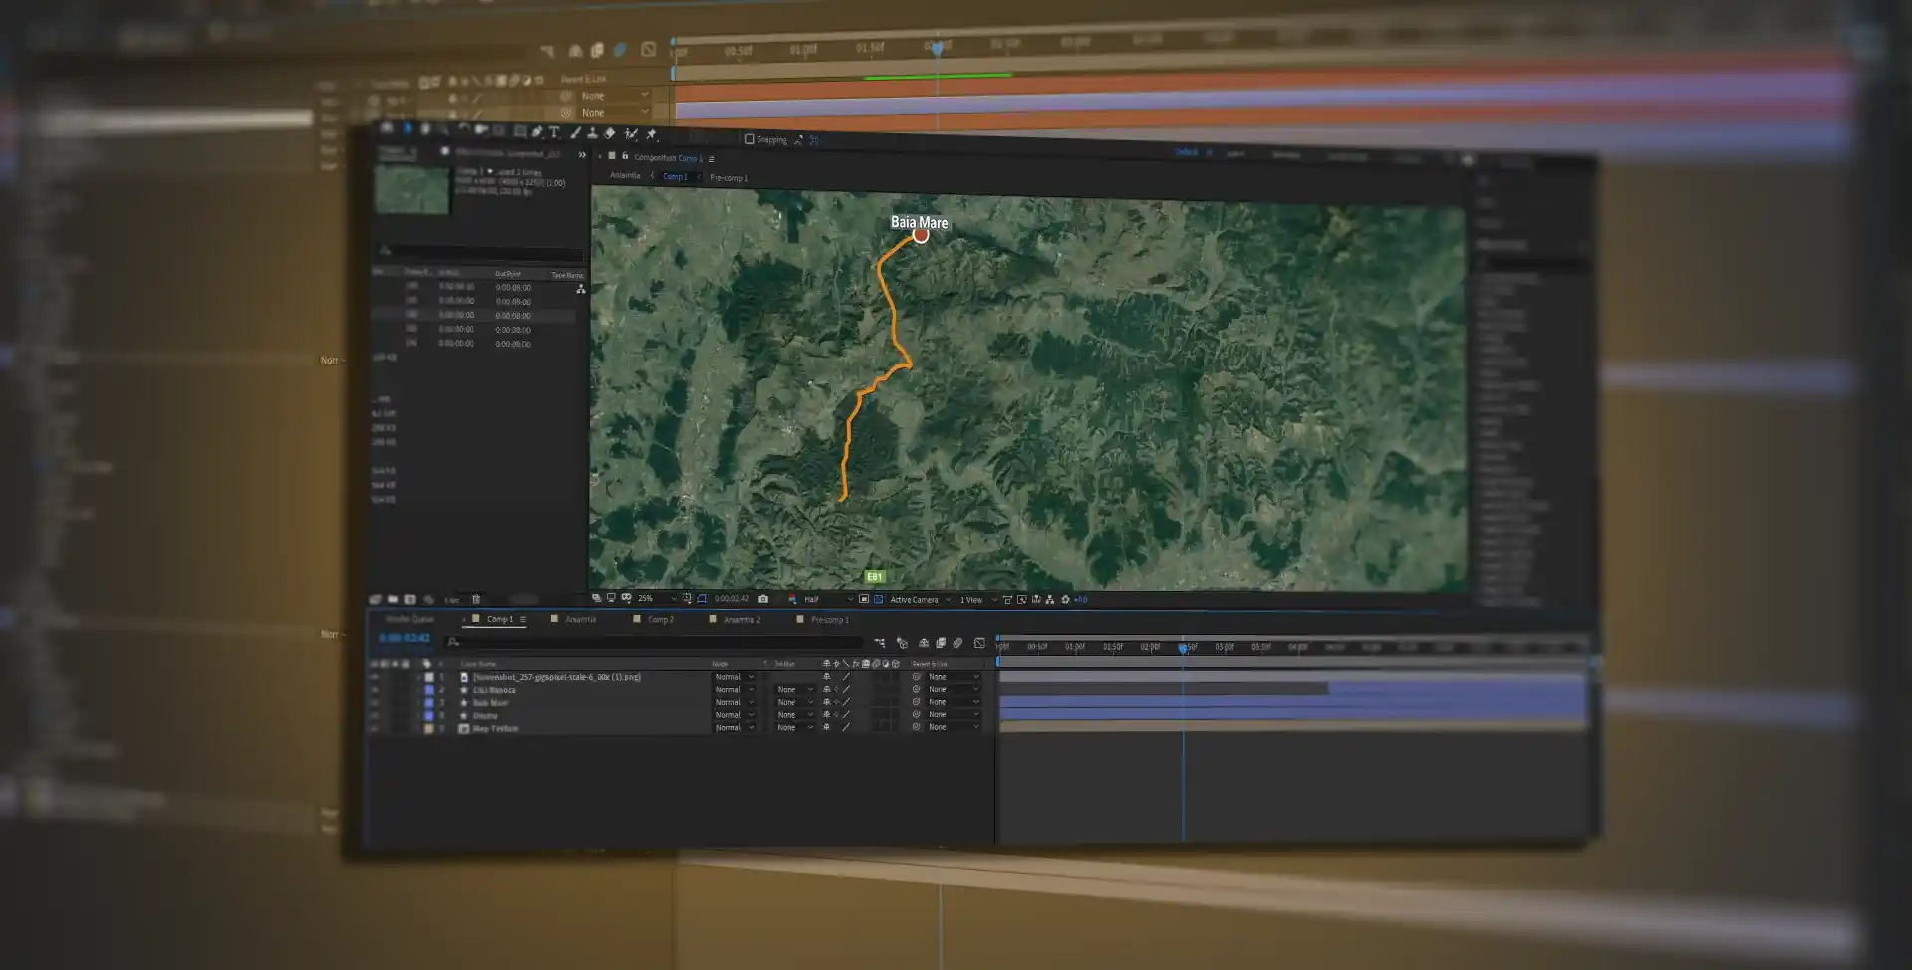Select the Type tool in the toolbar
The image size is (1912, 970).
pos(554,132)
